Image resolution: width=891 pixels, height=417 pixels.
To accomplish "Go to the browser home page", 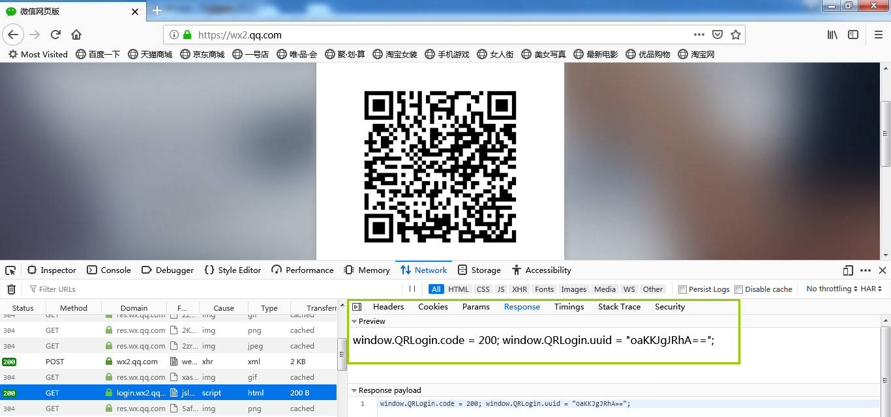I will click(76, 35).
